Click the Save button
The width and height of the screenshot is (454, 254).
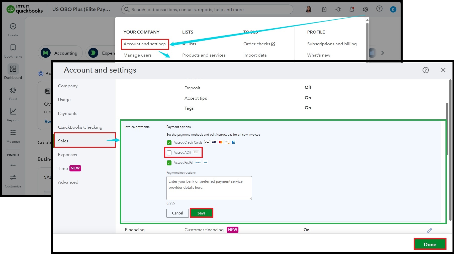(201, 213)
